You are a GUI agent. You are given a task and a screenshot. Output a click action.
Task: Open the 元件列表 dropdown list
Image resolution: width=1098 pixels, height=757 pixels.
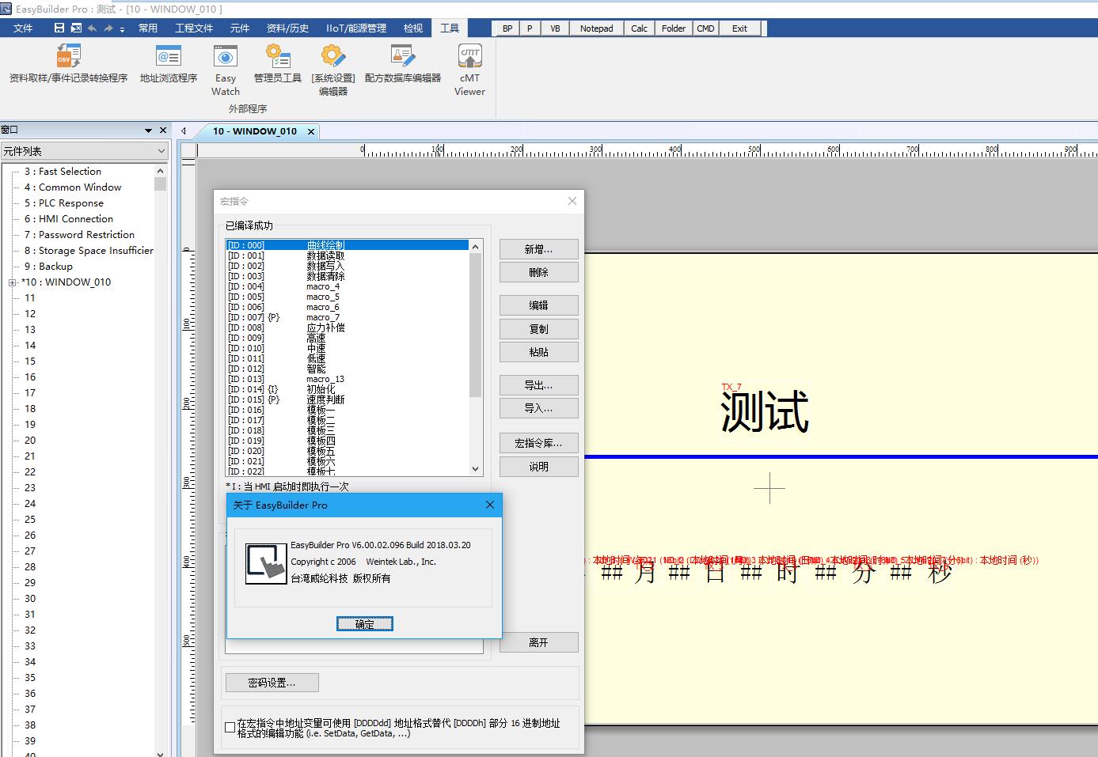[x=161, y=151]
